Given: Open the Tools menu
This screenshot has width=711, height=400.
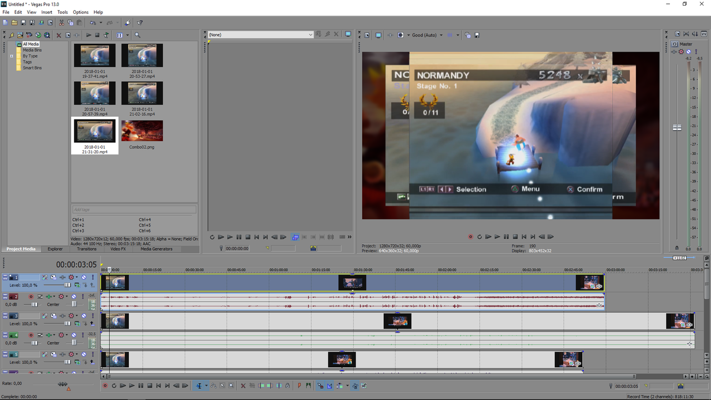Looking at the screenshot, I should [62, 12].
